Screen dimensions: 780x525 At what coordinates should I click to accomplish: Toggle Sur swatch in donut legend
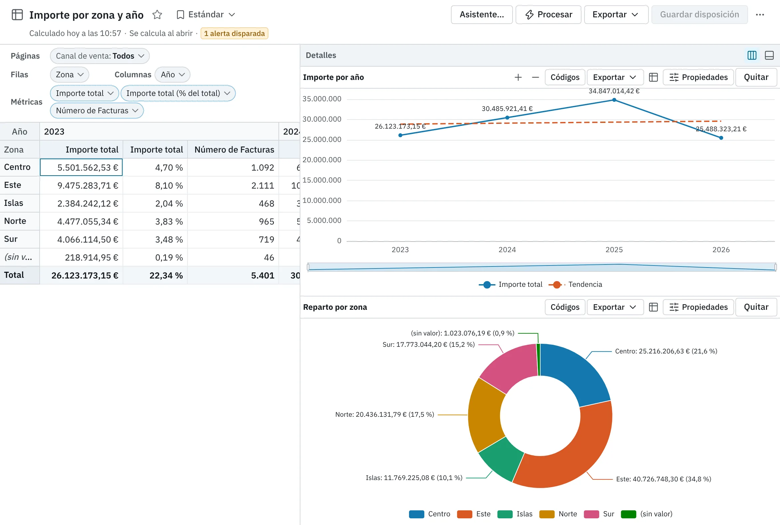click(x=591, y=514)
